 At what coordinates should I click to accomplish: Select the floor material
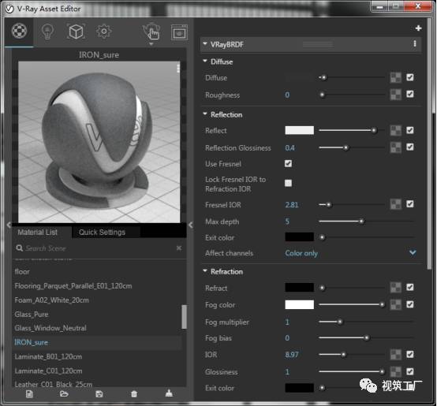click(22, 272)
